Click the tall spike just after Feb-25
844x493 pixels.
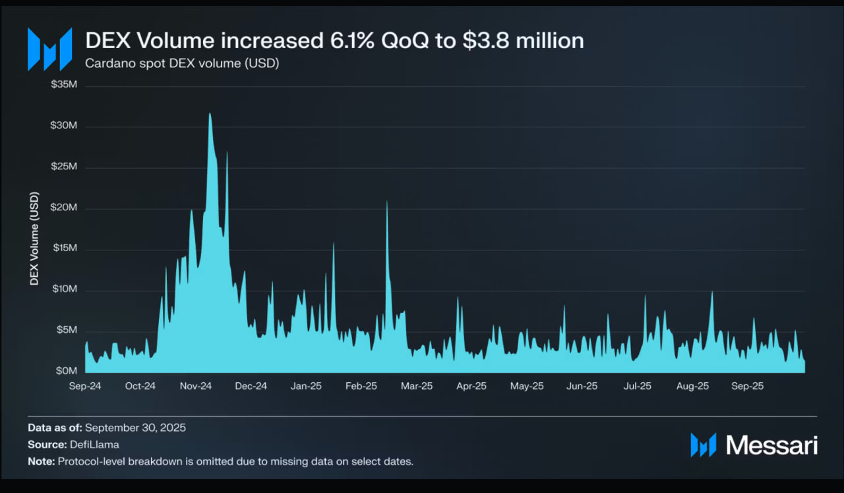tap(387, 203)
